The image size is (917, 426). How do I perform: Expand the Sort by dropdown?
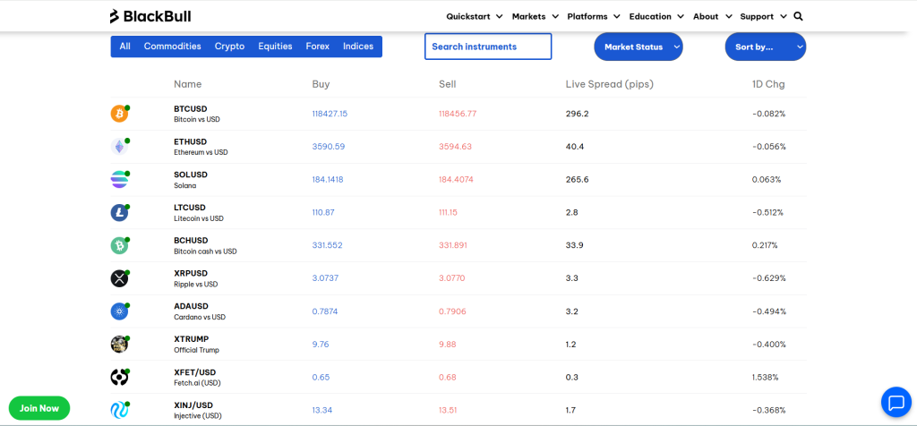765,47
